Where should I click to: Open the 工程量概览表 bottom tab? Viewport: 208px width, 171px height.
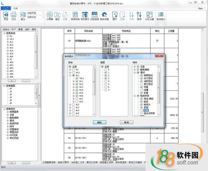pyautogui.click(x=49, y=162)
